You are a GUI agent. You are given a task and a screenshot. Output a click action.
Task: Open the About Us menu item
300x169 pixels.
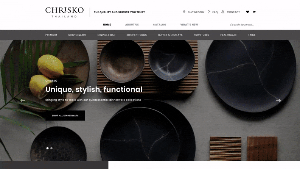tap(132, 25)
